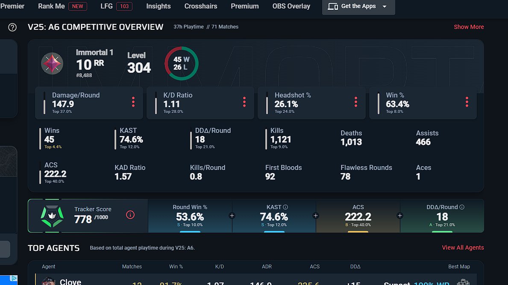Open the Premier tab
This screenshot has width=508, height=285.
click(x=12, y=6)
